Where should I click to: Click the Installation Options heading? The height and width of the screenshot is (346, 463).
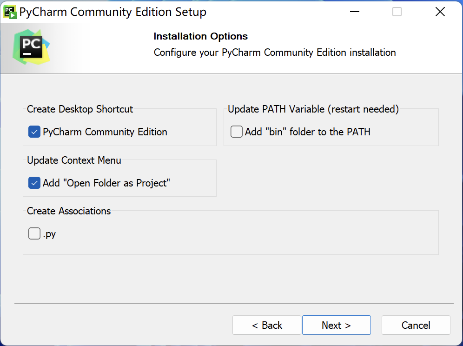[200, 36]
